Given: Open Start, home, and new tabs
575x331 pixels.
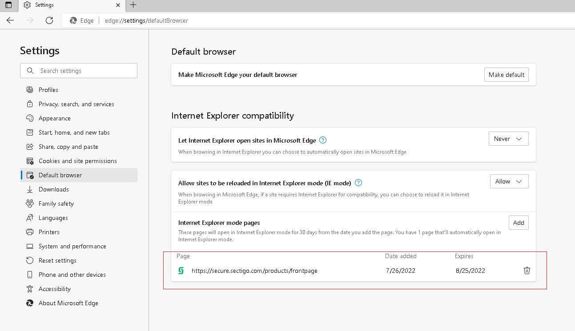Looking at the screenshot, I should pyautogui.click(x=79, y=132).
